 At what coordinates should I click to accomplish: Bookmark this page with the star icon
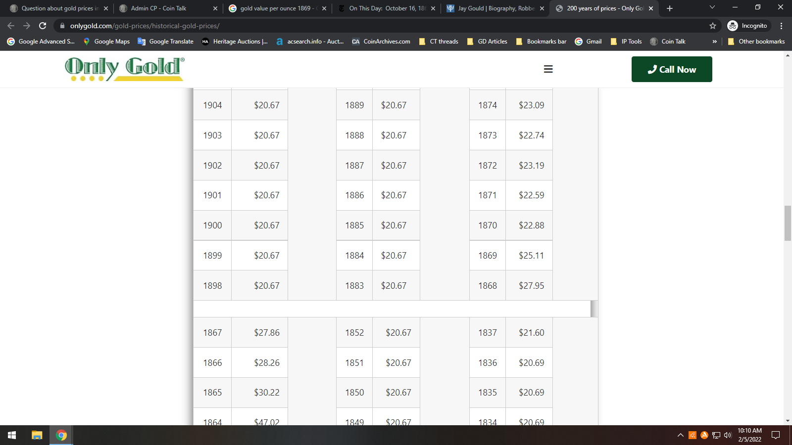[713, 26]
